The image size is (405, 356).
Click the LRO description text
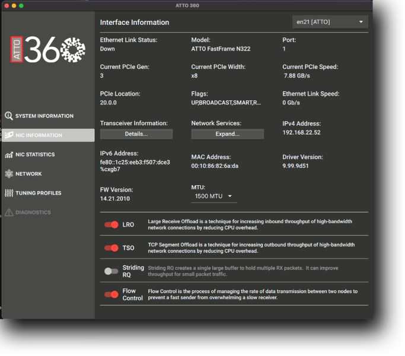250,224
